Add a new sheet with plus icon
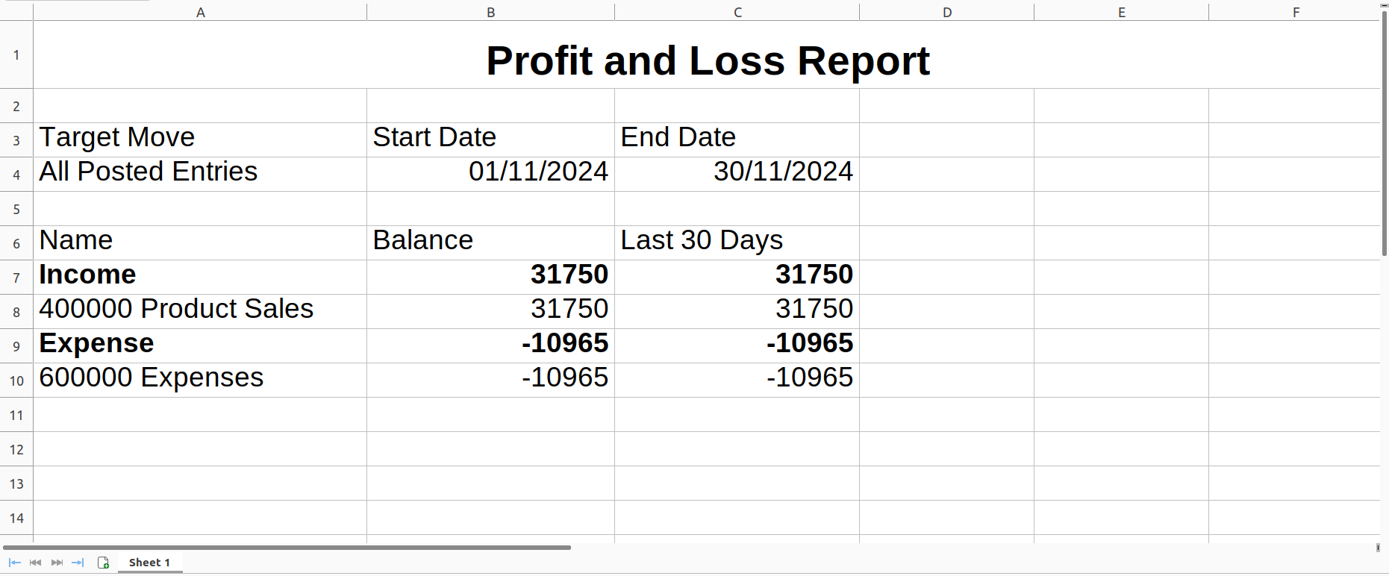 click(x=104, y=563)
